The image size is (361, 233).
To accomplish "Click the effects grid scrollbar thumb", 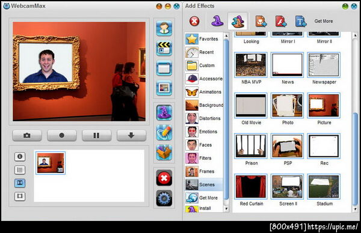I will 355,159.
